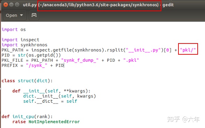
Task: Click the 'import synkhronos' line
Action: [24, 45]
